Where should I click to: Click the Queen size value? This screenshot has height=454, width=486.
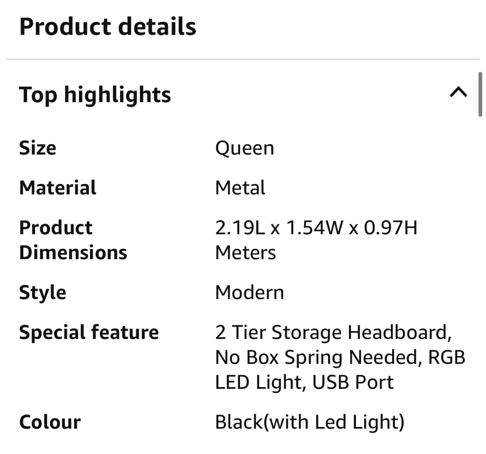coord(245,148)
